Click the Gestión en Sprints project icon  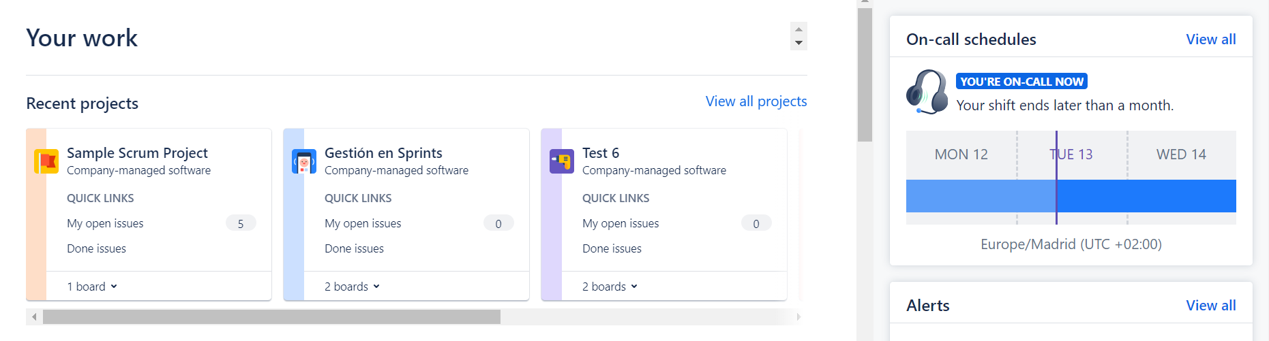click(x=304, y=161)
